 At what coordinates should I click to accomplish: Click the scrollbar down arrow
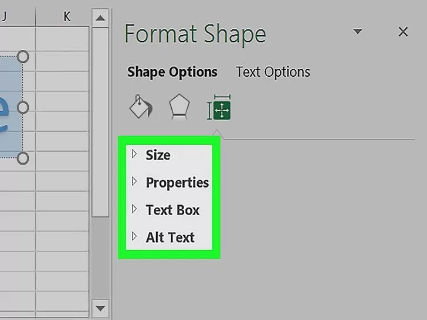pos(100,308)
